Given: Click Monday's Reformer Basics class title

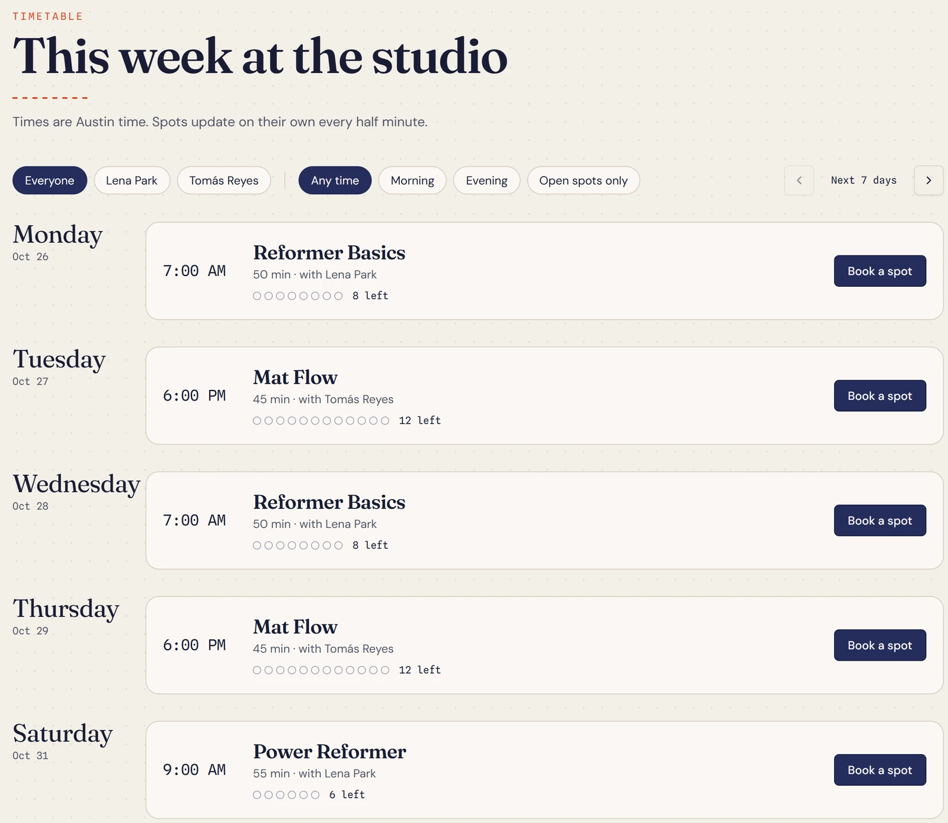Looking at the screenshot, I should pyautogui.click(x=329, y=252).
